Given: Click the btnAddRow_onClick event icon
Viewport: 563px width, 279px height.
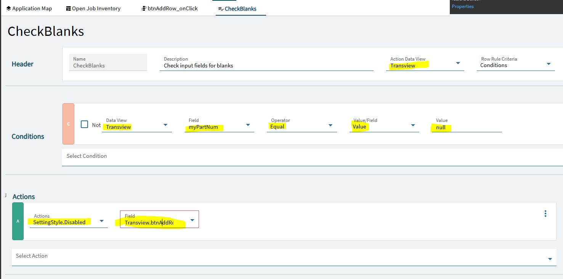Looking at the screenshot, I should [144, 8].
